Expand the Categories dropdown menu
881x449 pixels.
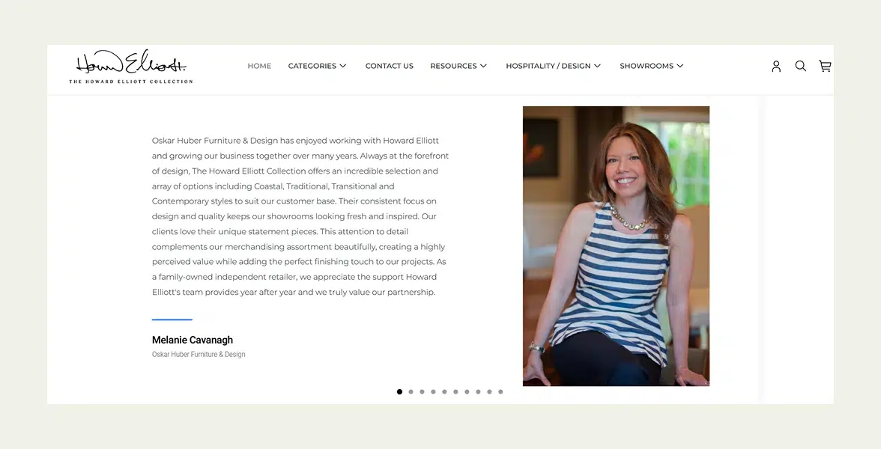(x=318, y=66)
